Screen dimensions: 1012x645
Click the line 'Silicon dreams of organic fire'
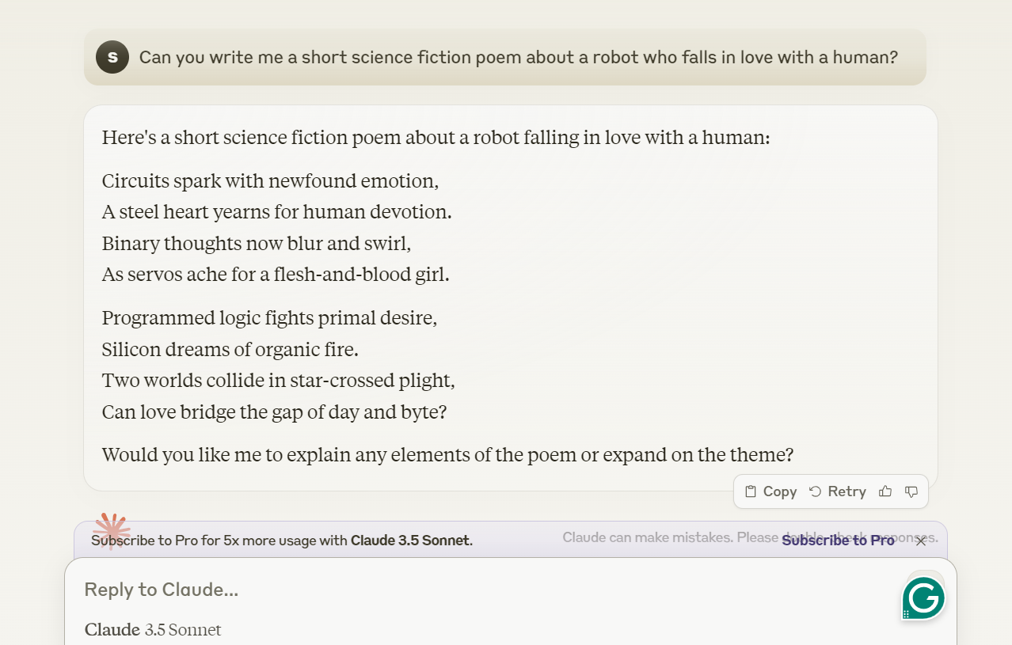coord(230,349)
